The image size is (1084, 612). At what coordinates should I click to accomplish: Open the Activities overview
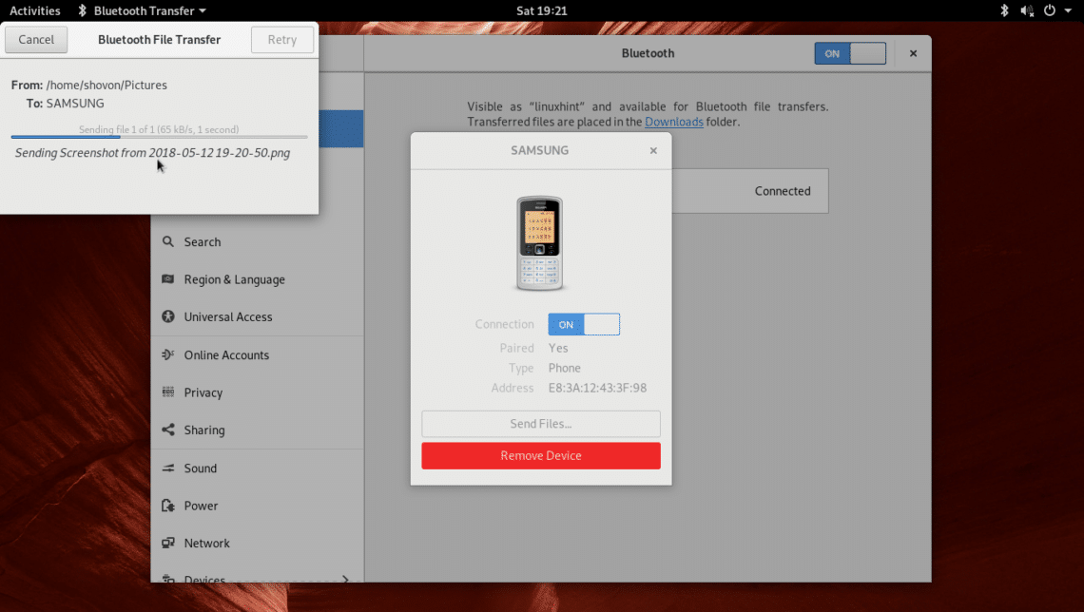point(34,10)
